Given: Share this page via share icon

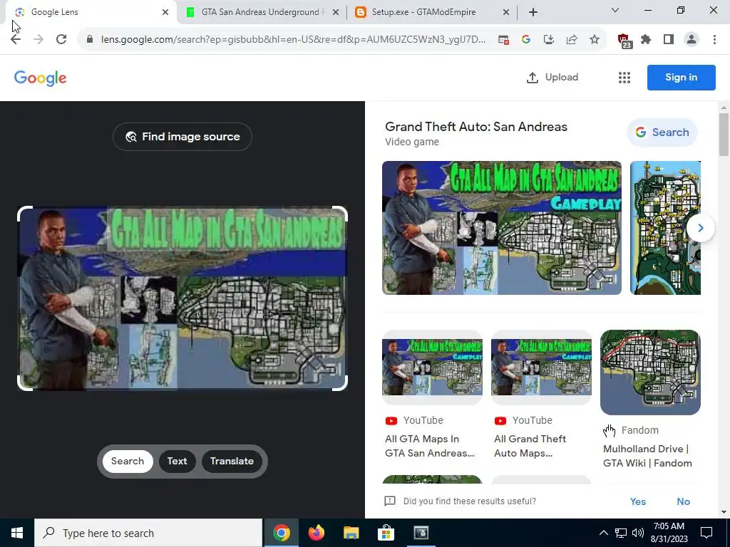Looking at the screenshot, I should pyautogui.click(x=572, y=40).
